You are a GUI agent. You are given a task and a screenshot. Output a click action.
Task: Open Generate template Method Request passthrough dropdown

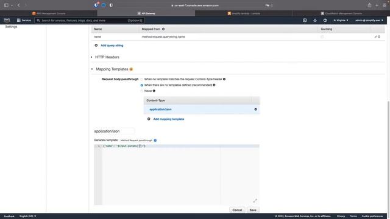136,141
